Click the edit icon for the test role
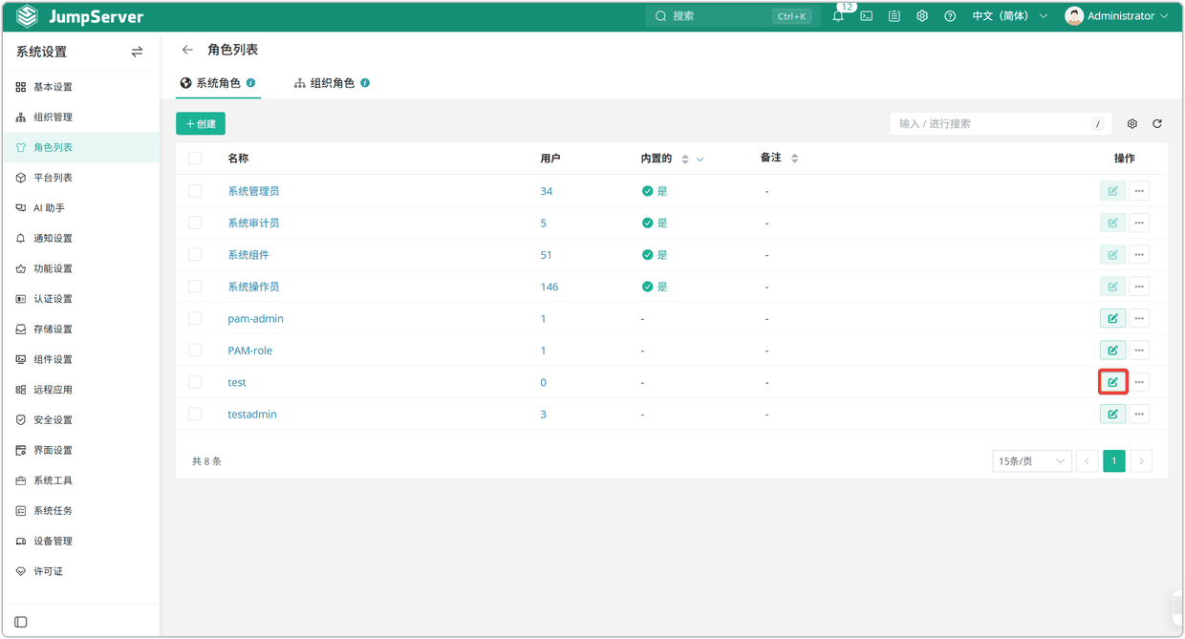This screenshot has width=1185, height=639. (1112, 382)
